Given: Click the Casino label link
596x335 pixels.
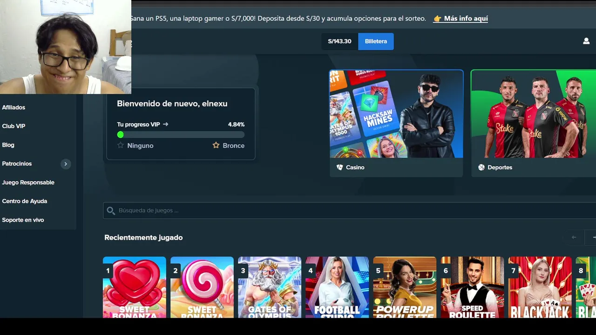Looking at the screenshot, I should [x=355, y=167].
